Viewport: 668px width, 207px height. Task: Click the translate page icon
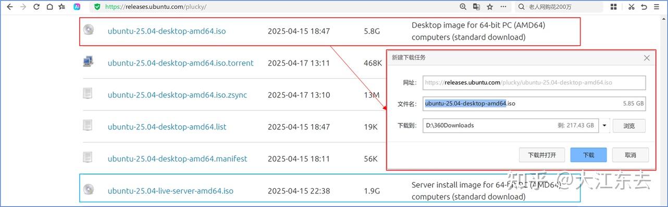[x=476, y=7]
